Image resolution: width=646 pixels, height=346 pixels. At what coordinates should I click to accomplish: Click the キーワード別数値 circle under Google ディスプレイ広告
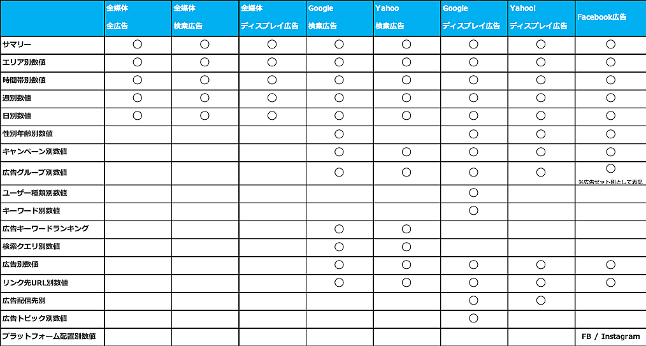point(473,210)
